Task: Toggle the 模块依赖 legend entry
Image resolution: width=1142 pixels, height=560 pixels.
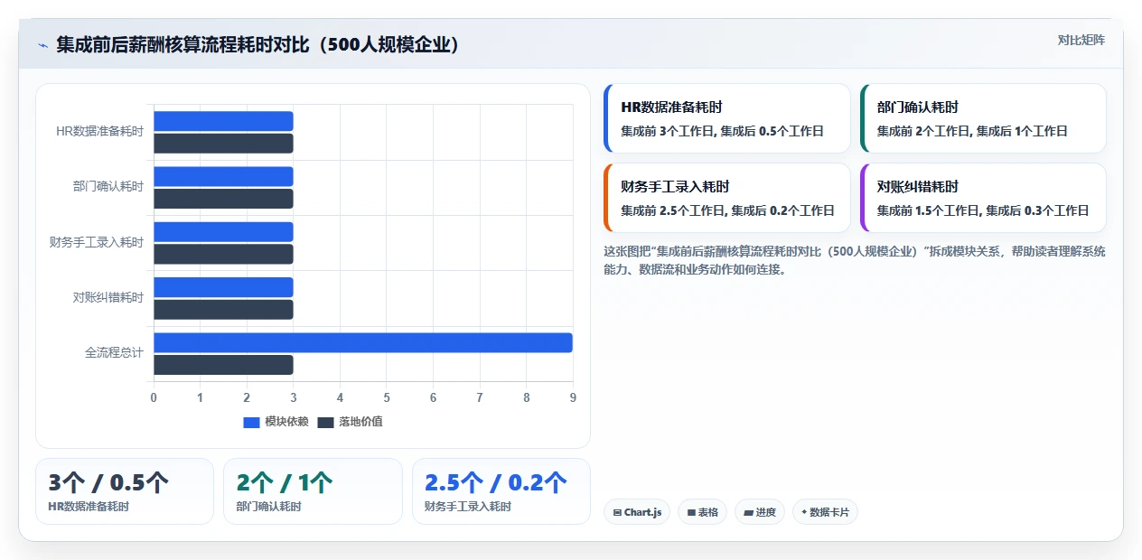Action: pyautogui.click(x=276, y=422)
